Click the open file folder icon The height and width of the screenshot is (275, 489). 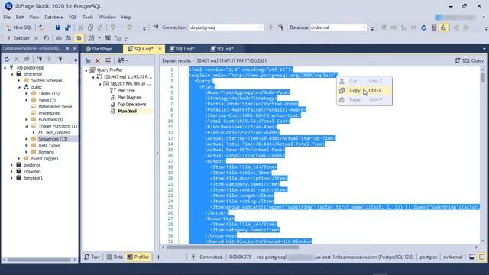point(42,27)
